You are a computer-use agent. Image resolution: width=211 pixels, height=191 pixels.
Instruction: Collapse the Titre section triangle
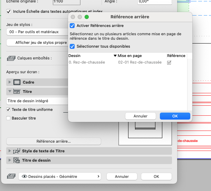click(10, 91)
